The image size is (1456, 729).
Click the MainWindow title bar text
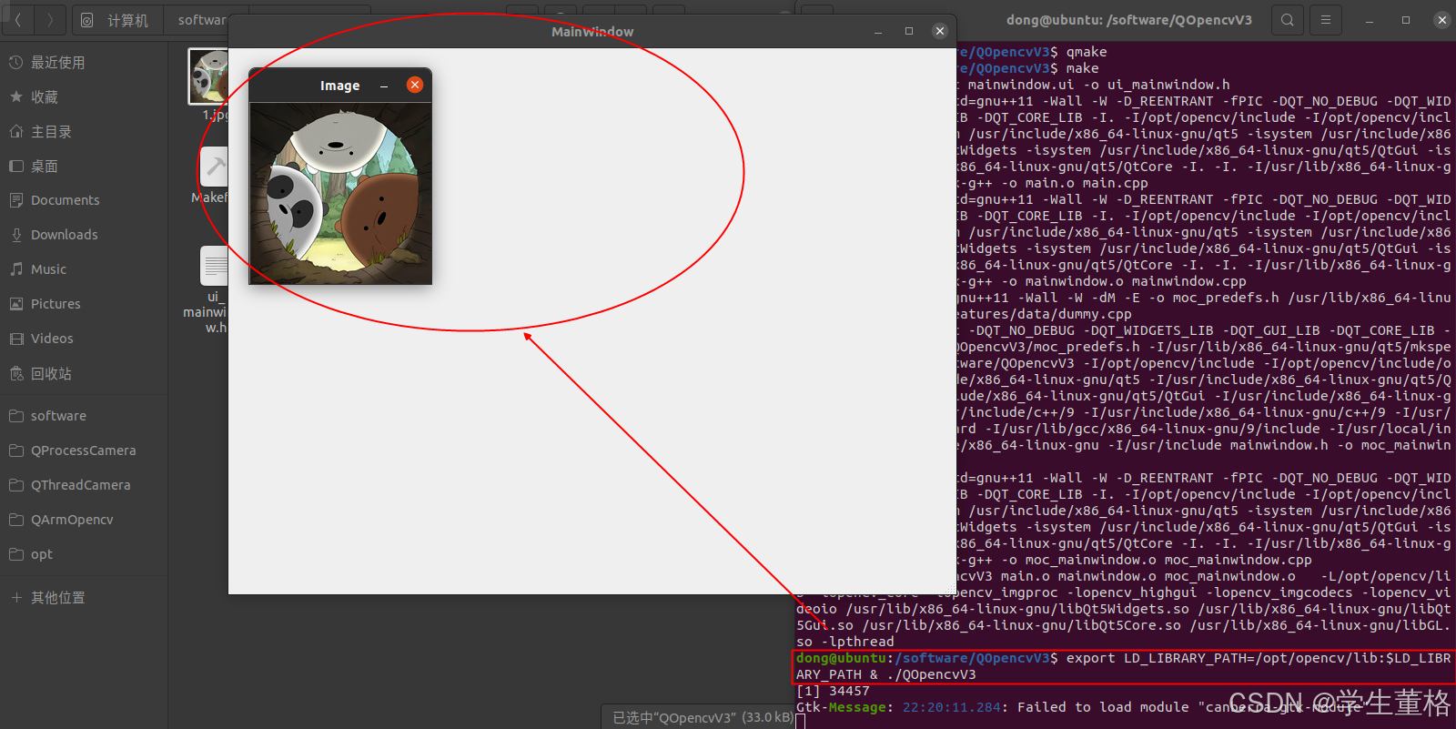click(592, 32)
